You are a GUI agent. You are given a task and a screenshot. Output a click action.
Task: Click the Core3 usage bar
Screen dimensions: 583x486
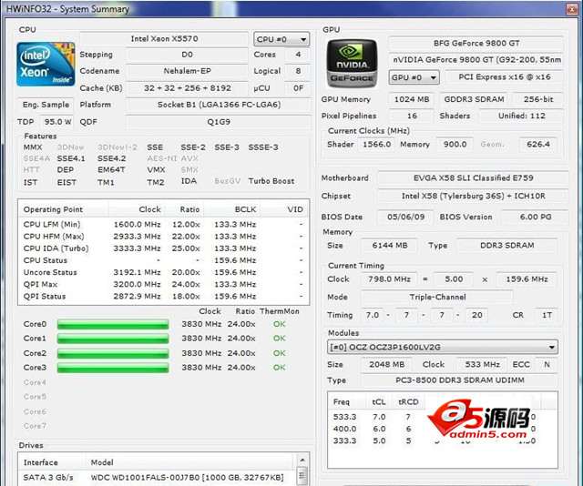point(113,368)
